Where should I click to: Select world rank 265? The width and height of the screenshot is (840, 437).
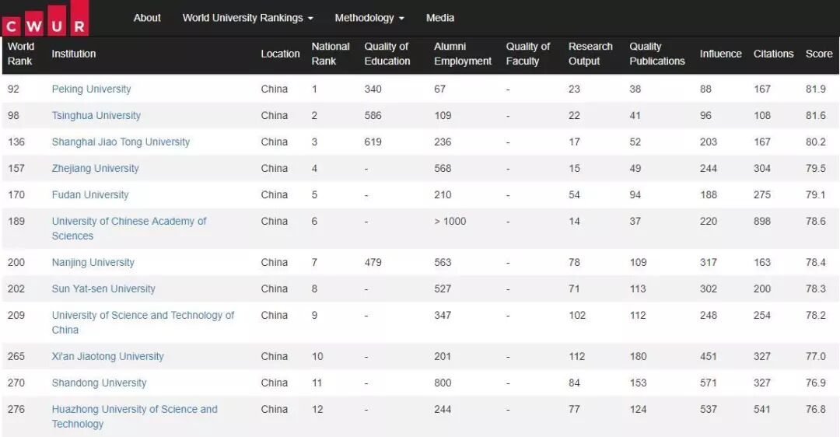[16, 356]
